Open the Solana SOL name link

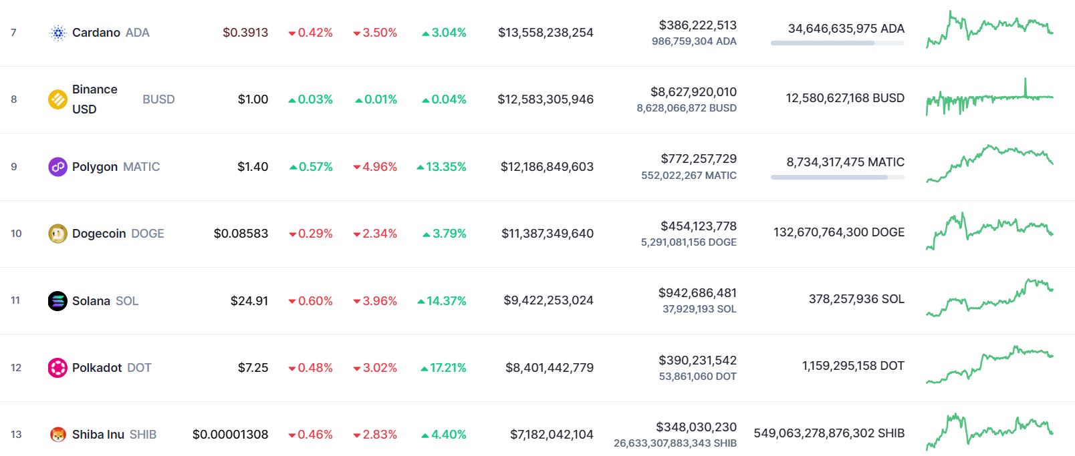pyautogui.click(x=105, y=301)
